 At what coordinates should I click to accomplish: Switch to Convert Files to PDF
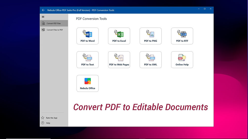pyautogui.click(x=54, y=30)
